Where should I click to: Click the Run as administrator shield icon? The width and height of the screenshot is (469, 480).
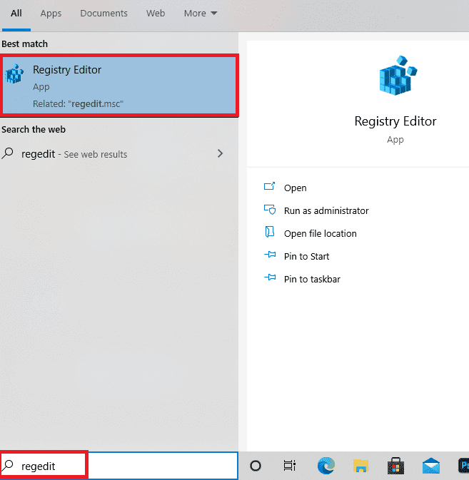270,210
